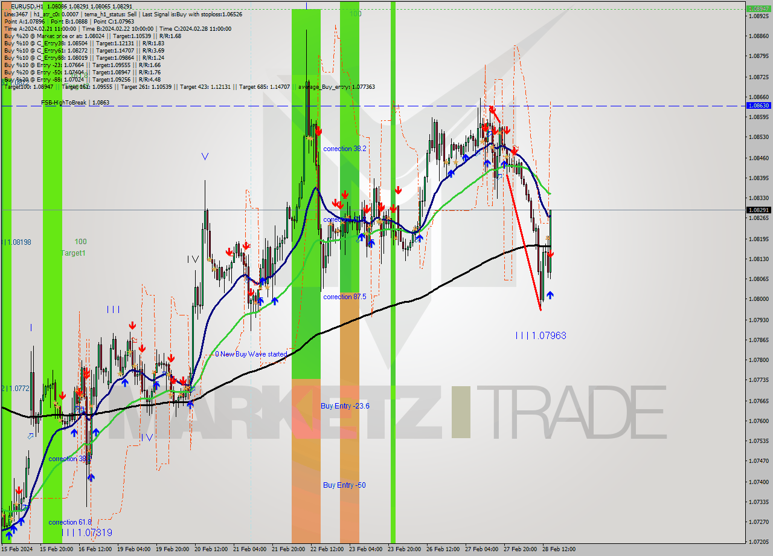773x556 pixels.
Task: Click the '| 1.08198' level label
Action: click(x=17, y=242)
